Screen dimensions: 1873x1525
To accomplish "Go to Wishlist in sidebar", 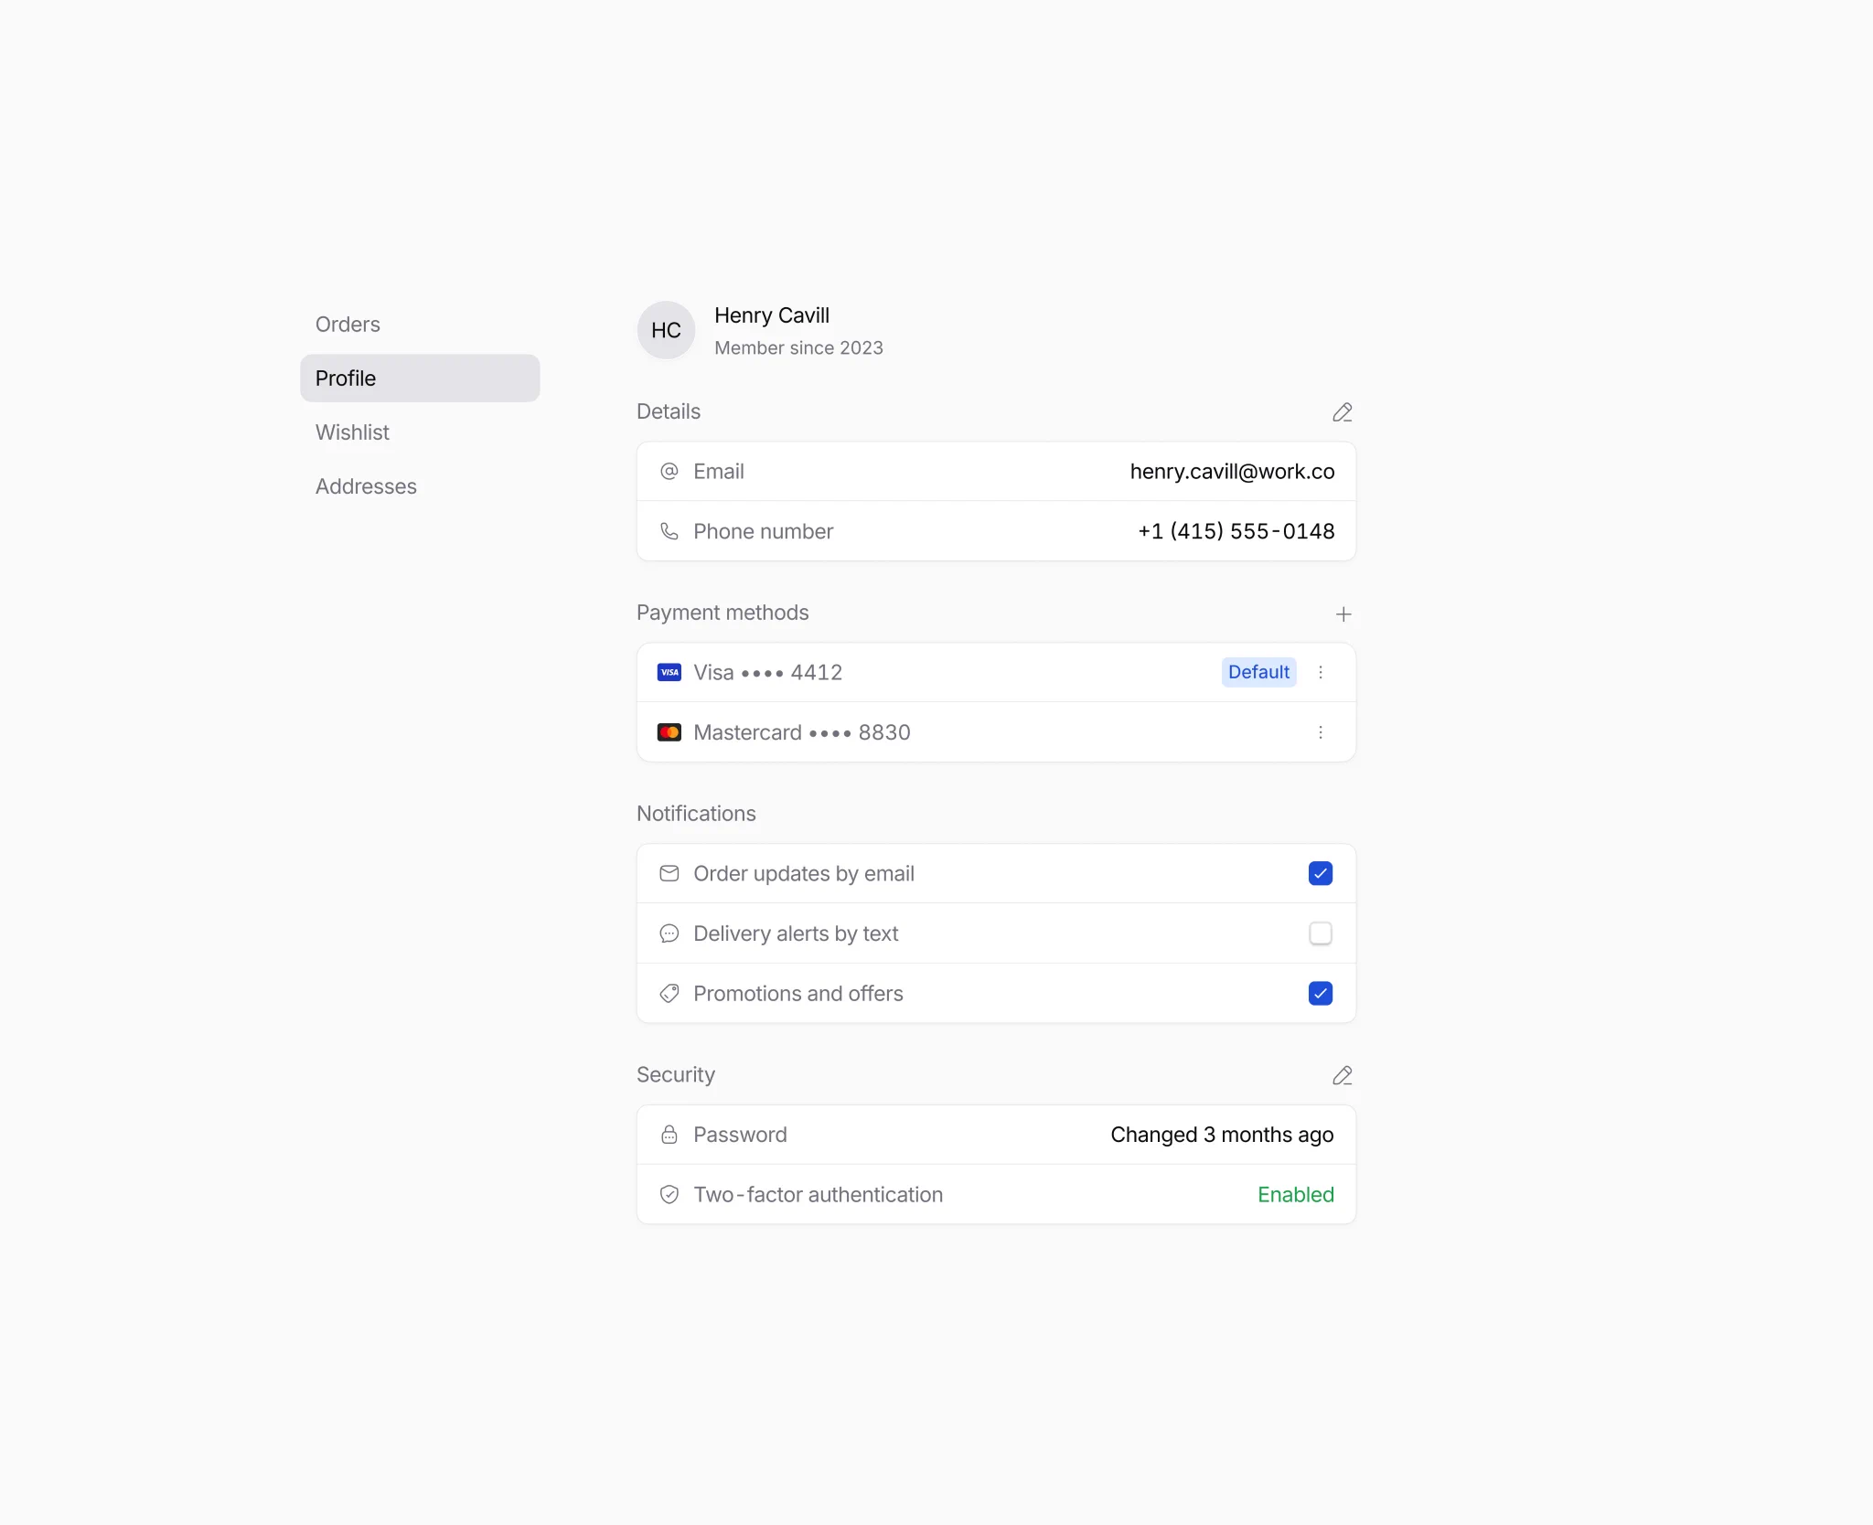I will click(x=420, y=432).
